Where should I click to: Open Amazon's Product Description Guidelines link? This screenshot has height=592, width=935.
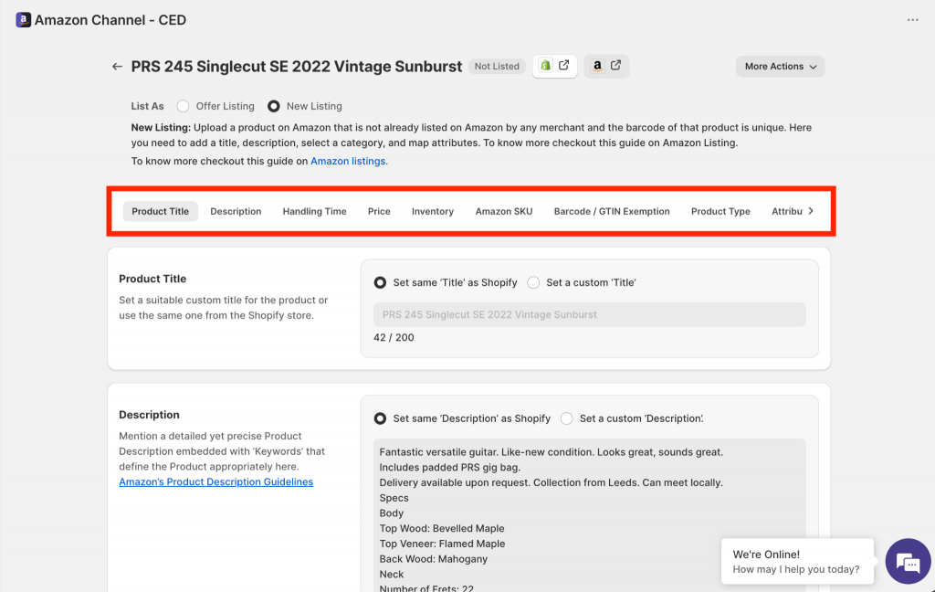(x=215, y=481)
